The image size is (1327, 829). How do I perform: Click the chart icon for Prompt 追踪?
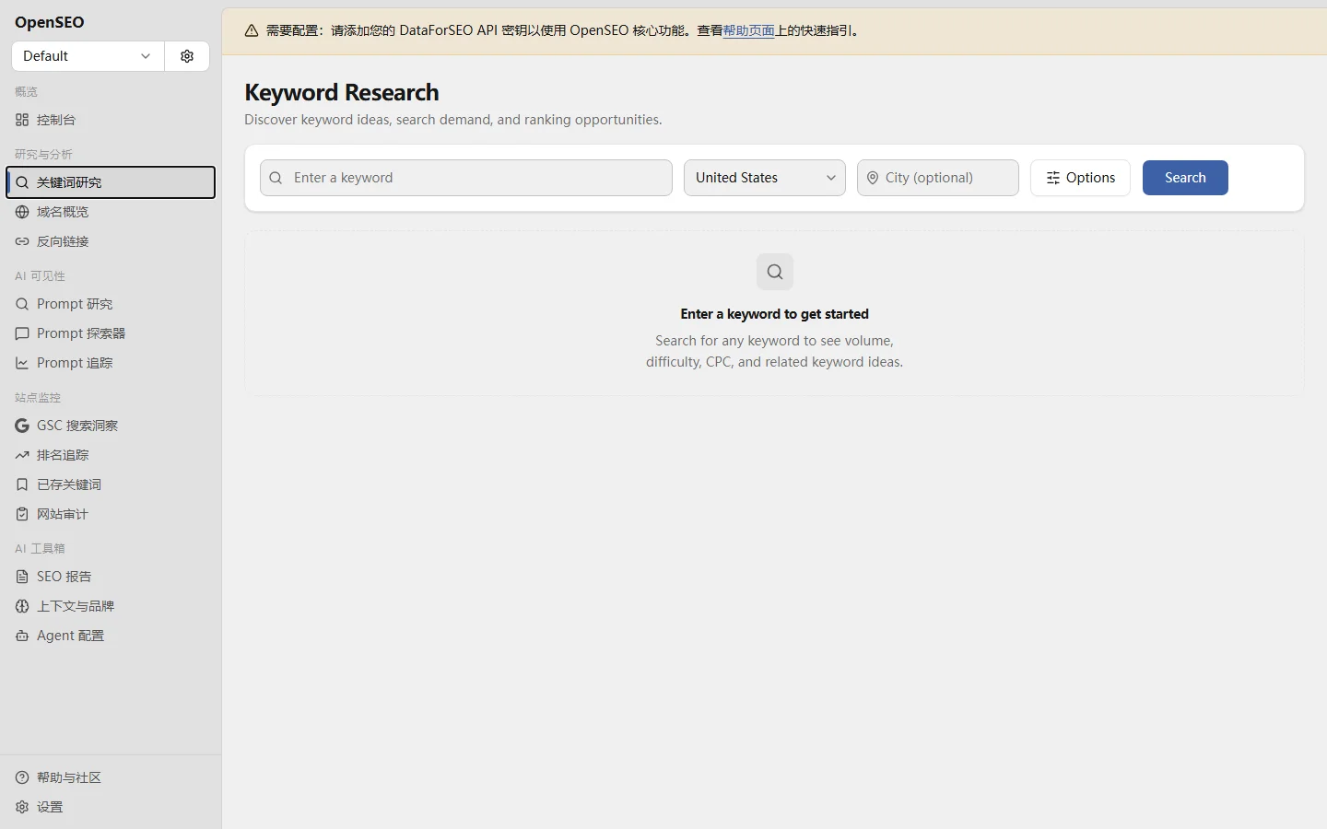[22, 363]
